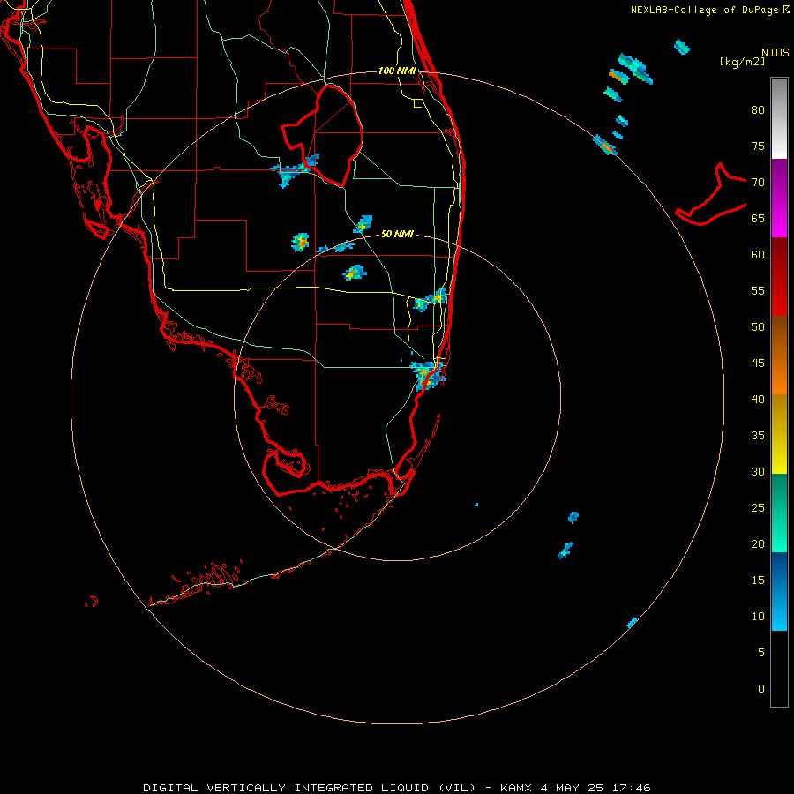Select the 50 NMI range ring label

(396, 234)
